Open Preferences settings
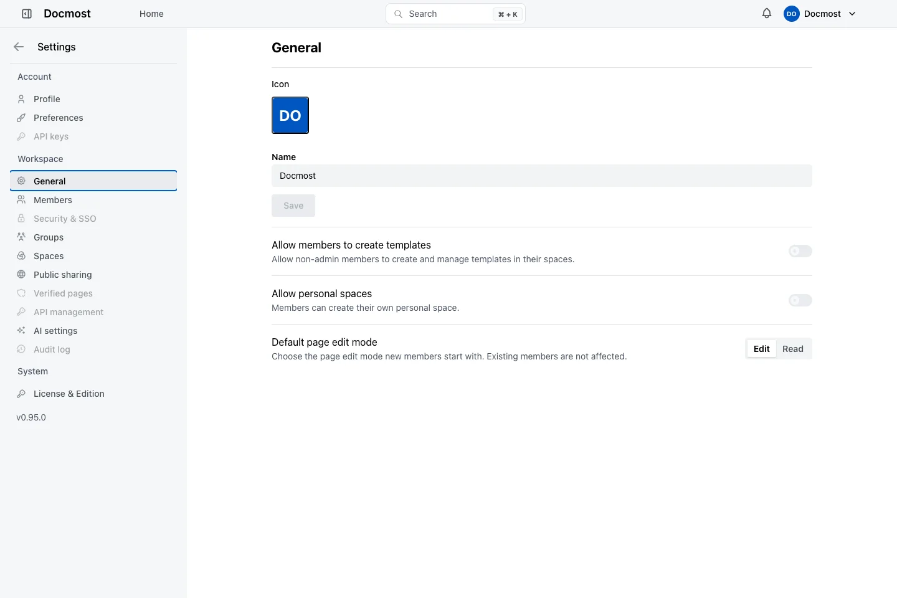 (x=93, y=118)
